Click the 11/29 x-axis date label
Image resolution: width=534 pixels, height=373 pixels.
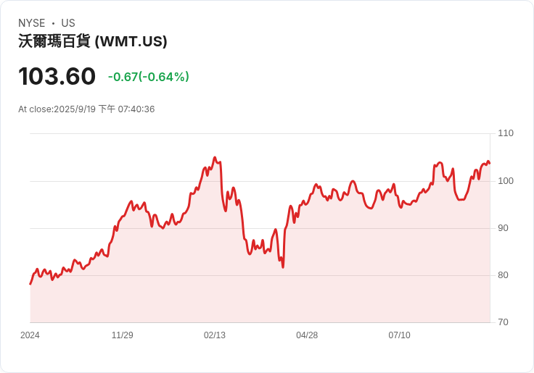(x=122, y=335)
